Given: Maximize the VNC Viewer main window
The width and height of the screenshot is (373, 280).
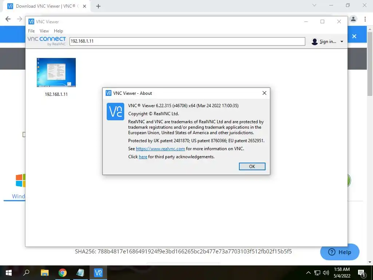Looking at the screenshot, I should tap(322, 22).
